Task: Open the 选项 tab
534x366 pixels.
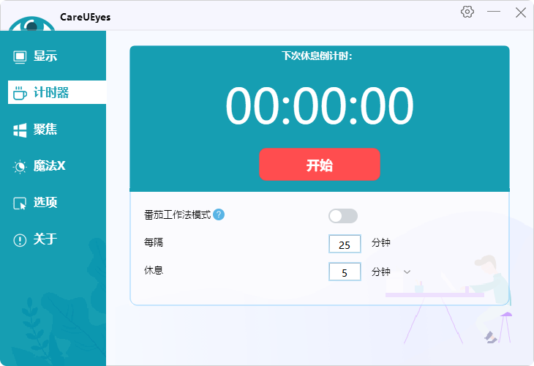Action: point(57,203)
